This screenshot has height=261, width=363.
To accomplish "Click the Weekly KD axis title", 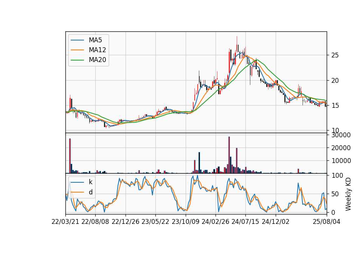I will (x=348, y=194).
